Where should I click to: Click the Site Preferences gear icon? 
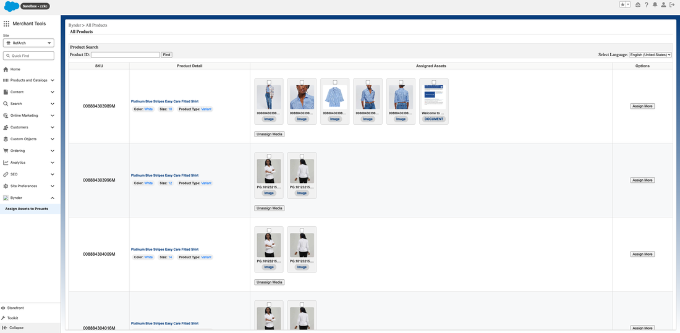6,185
